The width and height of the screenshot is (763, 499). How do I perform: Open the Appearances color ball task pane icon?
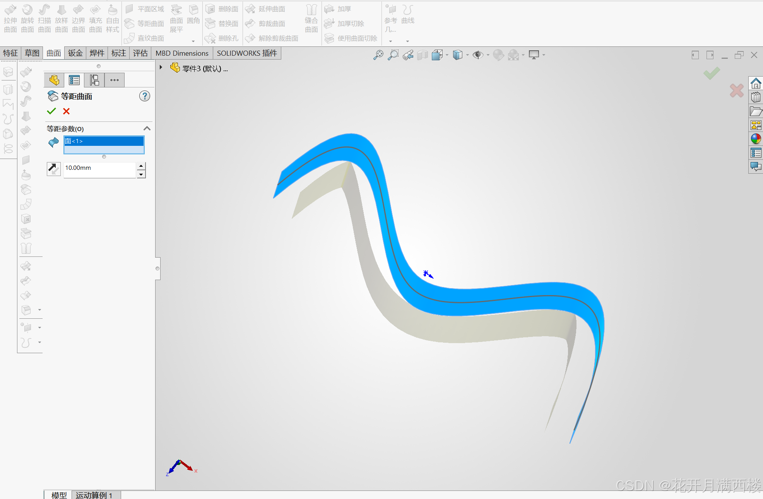[x=756, y=139]
